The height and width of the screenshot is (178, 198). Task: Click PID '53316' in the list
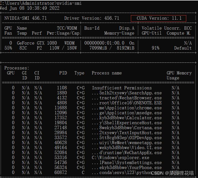pos(61,158)
